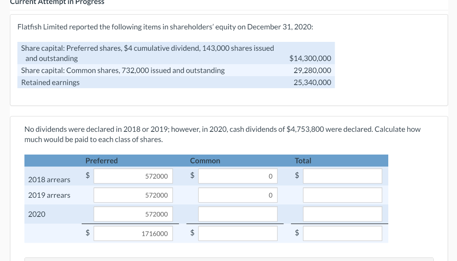This screenshot has width=457, height=261.
Task: Click the Common column header
Action: pyautogui.click(x=205, y=161)
